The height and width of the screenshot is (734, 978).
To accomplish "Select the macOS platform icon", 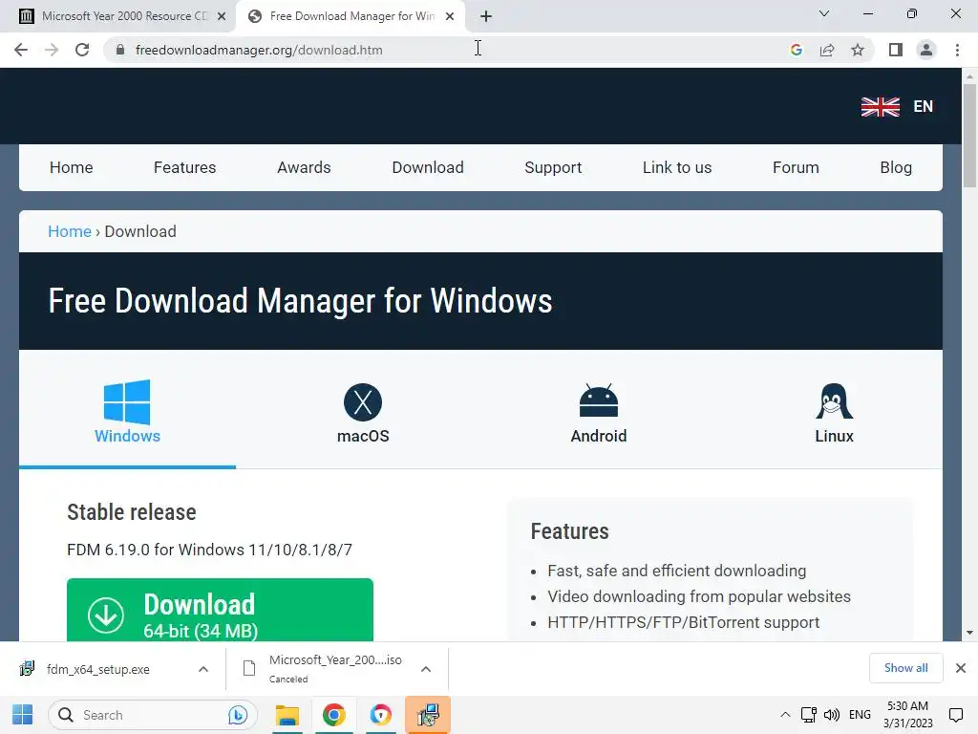I will [x=363, y=402].
